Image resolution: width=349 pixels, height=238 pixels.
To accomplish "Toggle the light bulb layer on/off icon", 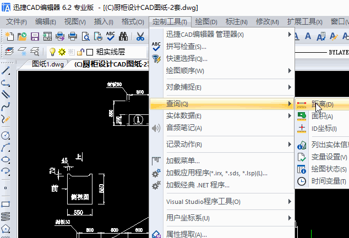I will [x=52, y=52].
